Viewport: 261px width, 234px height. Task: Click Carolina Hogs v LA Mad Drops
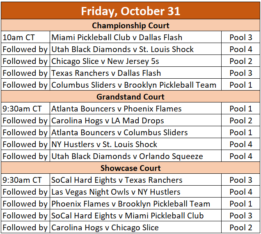tap(108, 120)
